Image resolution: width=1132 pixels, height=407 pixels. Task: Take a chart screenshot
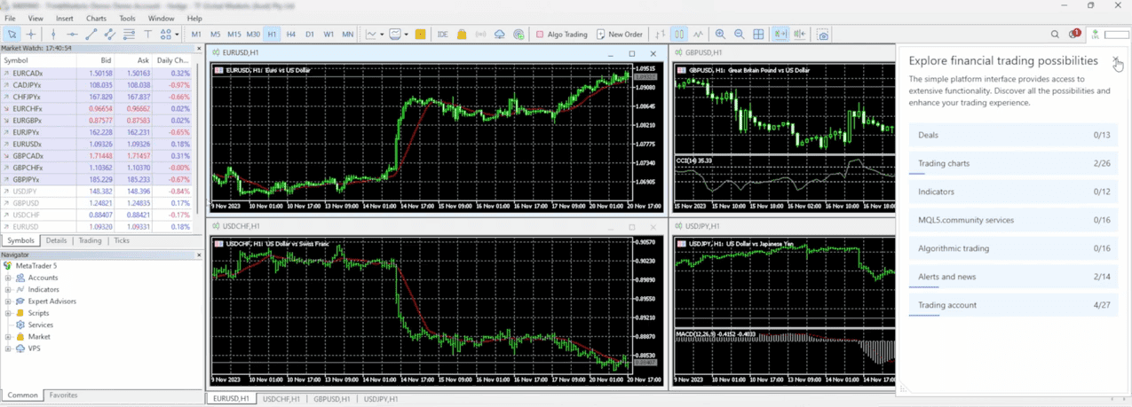click(823, 35)
